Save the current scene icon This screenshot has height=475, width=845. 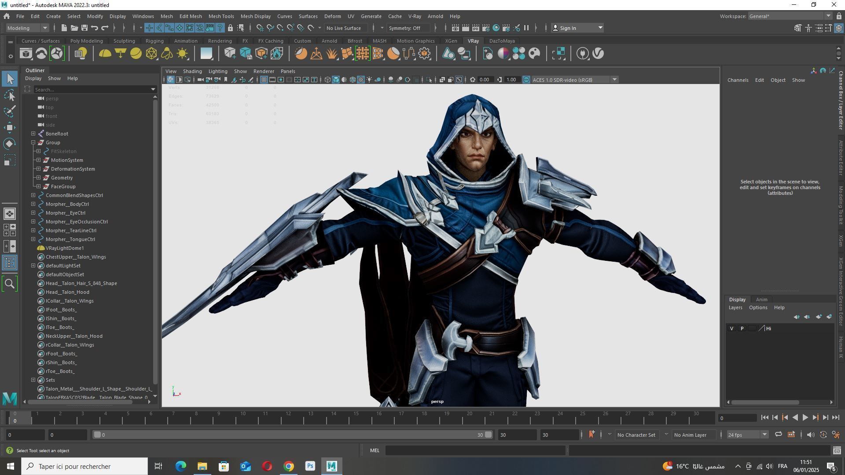point(84,28)
